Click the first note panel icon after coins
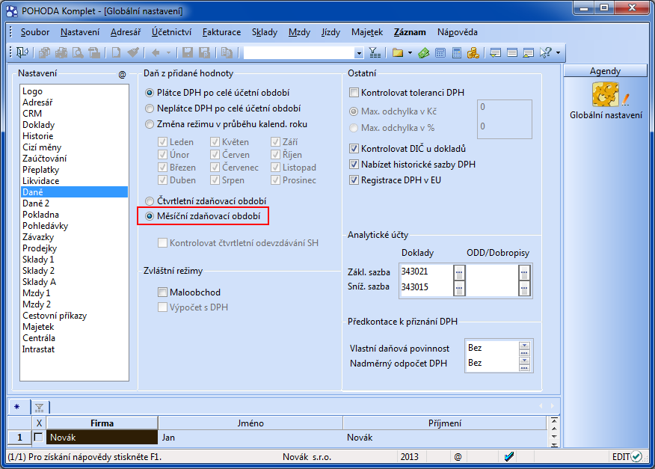This screenshot has width=655, height=469. pyautogui.click(x=496, y=52)
